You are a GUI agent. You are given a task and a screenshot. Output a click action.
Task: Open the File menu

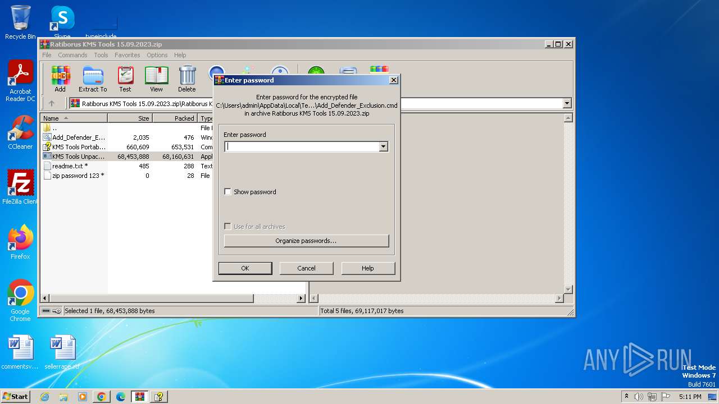tap(47, 55)
